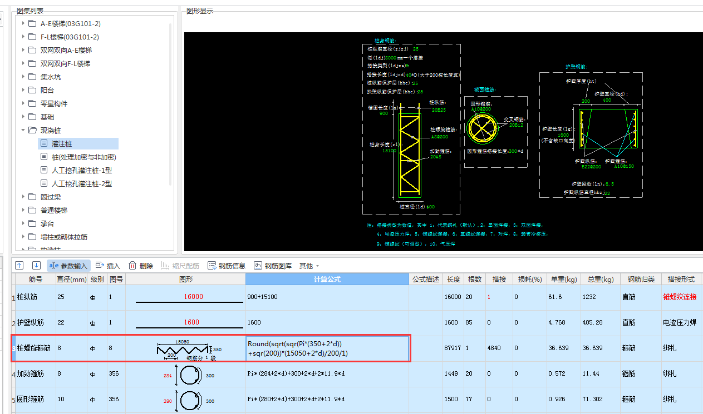The height and width of the screenshot is (414, 703).
Task: Move the row down with the down-arrow icon
Action: coord(36,266)
